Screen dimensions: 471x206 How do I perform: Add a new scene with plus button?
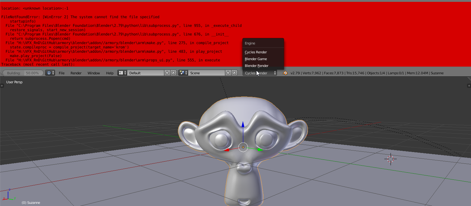[228, 73]
